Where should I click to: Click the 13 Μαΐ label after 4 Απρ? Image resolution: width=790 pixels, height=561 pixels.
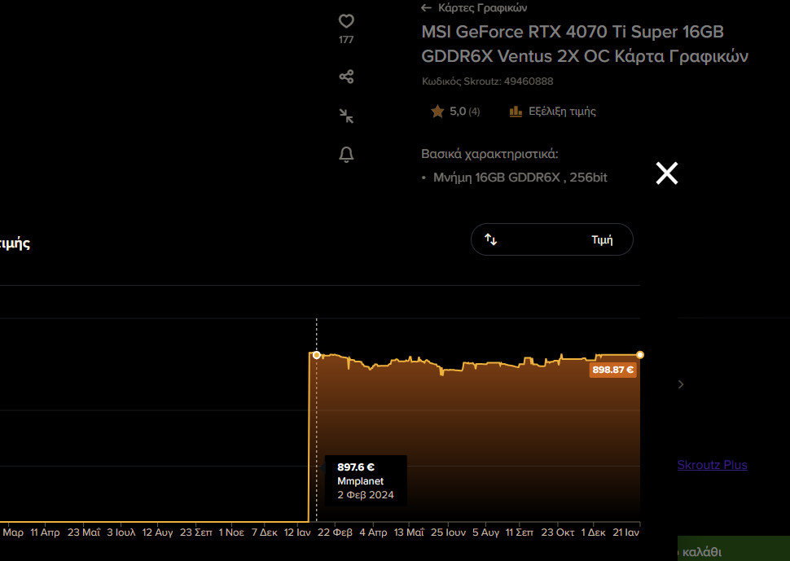pyautogui.click(x=409, y=533)
